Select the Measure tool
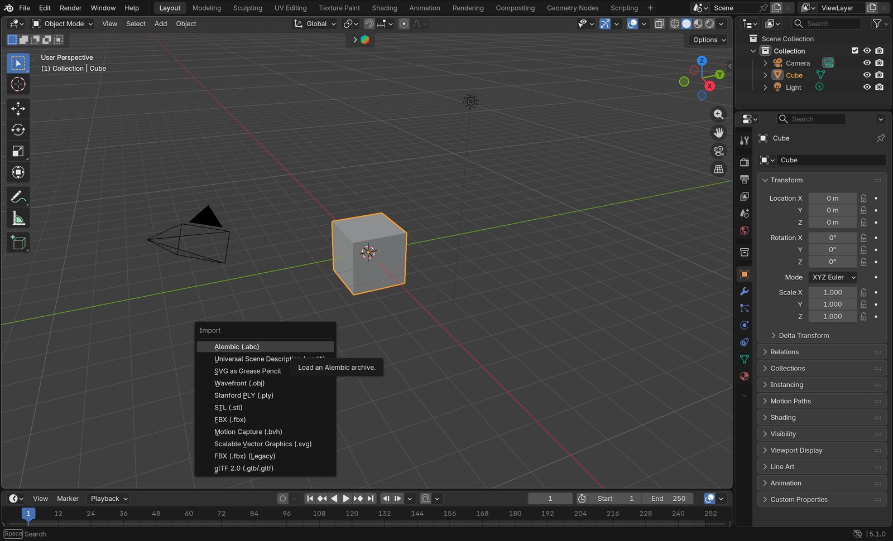The height and width of the screenshot is (541, 893). coord(18,219)
